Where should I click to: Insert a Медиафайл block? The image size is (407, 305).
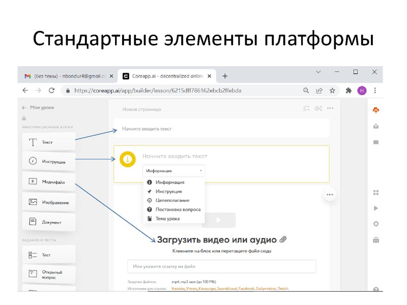pyautogui.click(x=50, y=181)
